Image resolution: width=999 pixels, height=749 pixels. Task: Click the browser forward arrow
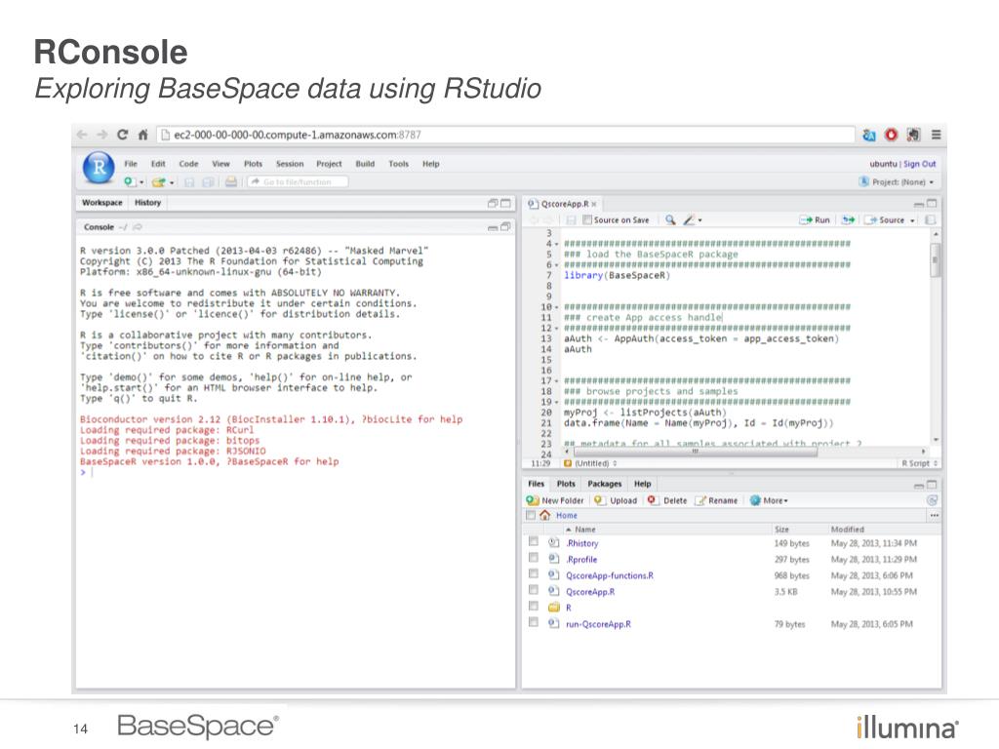[x=102, y=135]
